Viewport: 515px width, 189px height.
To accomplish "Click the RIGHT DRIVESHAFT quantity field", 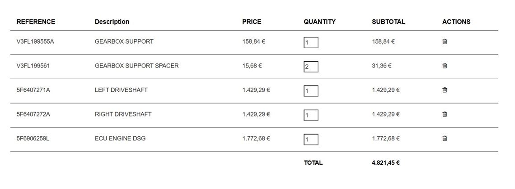I will [311, 116].
